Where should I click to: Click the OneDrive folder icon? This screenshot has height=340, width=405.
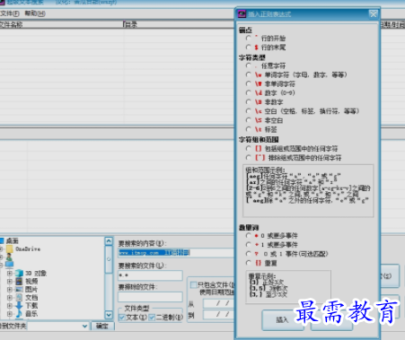tap(9, 248)
